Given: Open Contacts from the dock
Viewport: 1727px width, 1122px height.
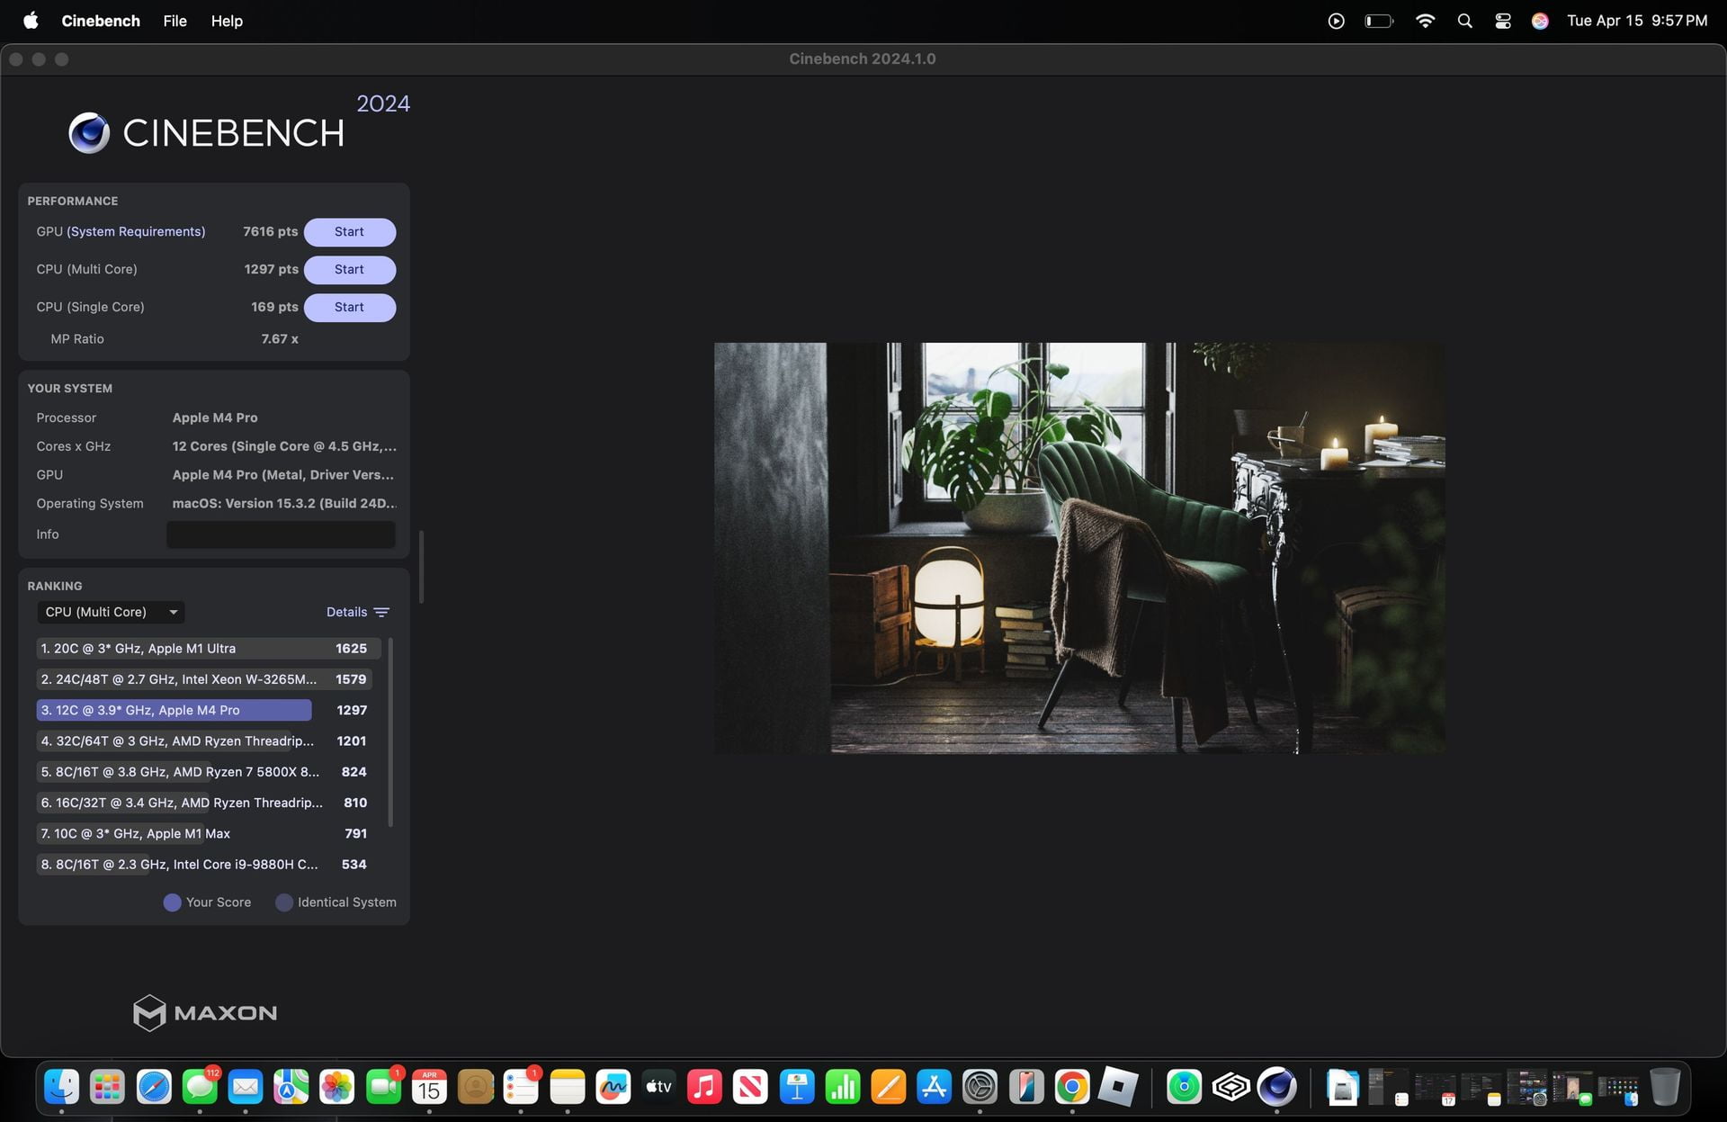Looking at the screenshot, I should pos(475,1087).
